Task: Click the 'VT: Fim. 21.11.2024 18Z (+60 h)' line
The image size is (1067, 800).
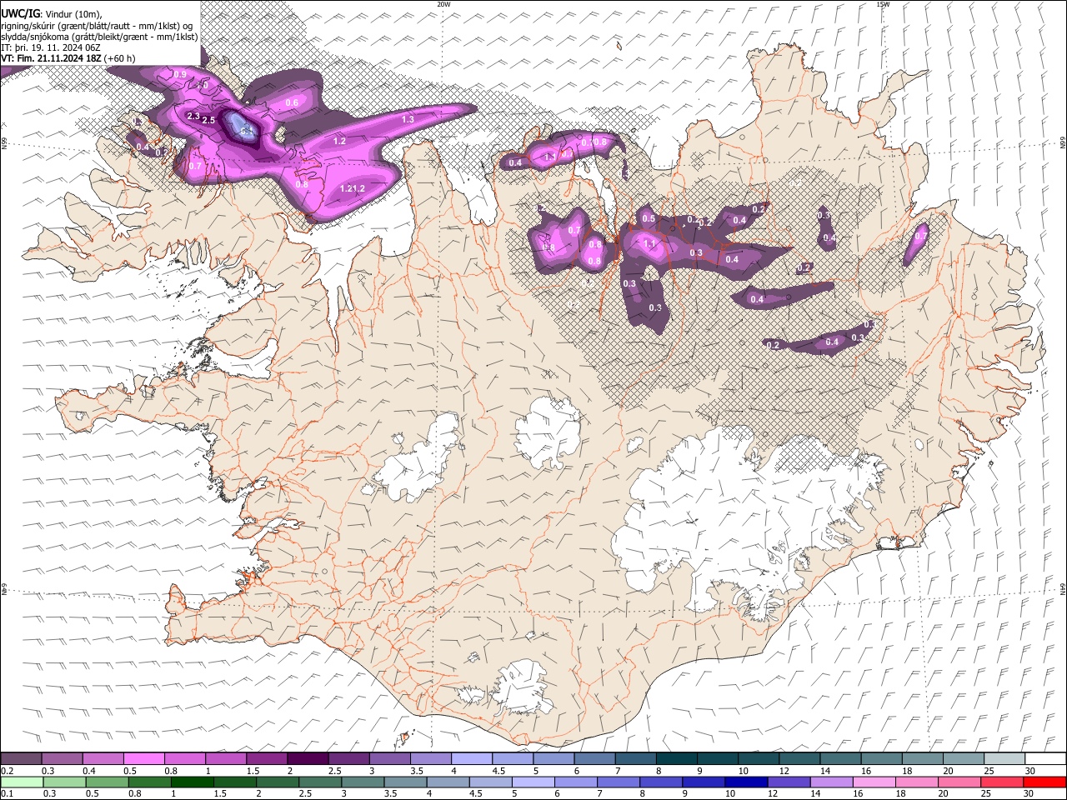Action: (x=68, y=58)
